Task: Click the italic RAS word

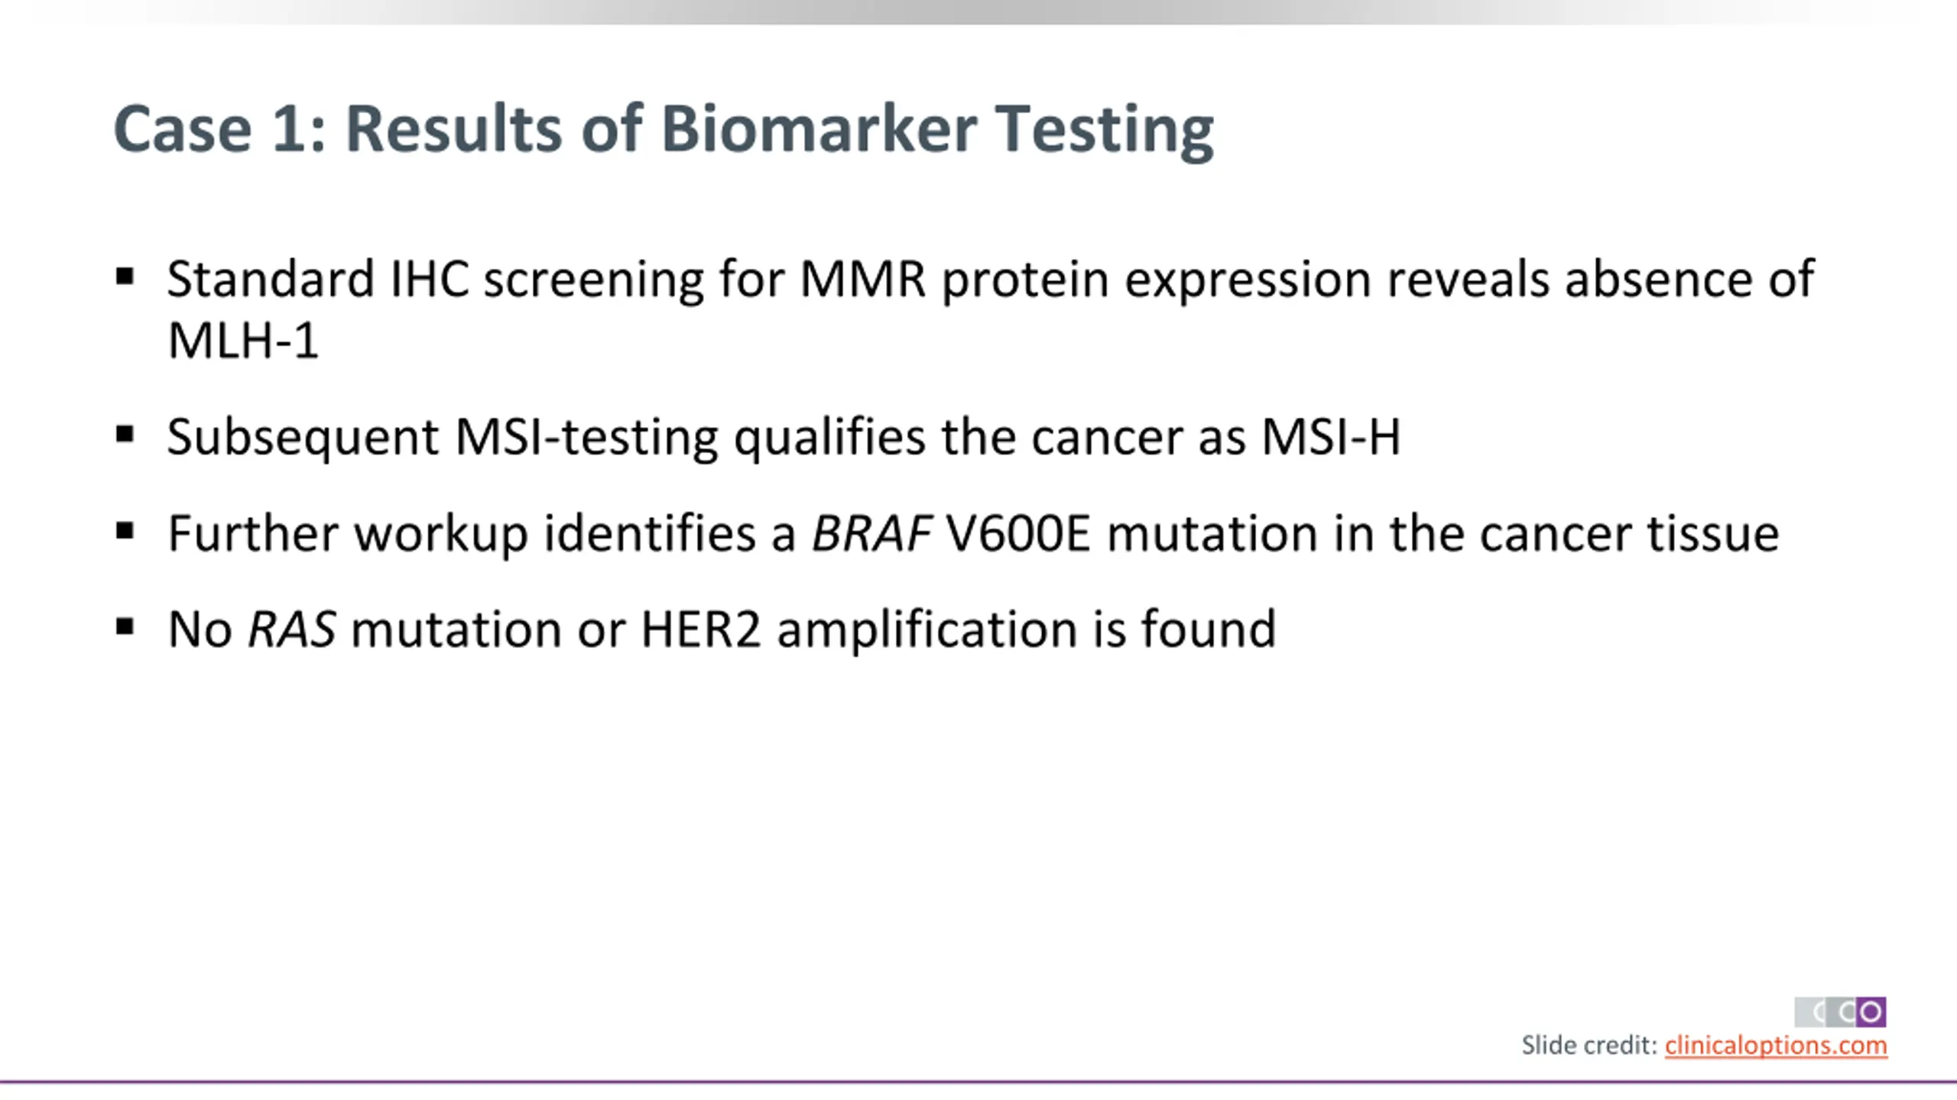Action: pos(292,629)
